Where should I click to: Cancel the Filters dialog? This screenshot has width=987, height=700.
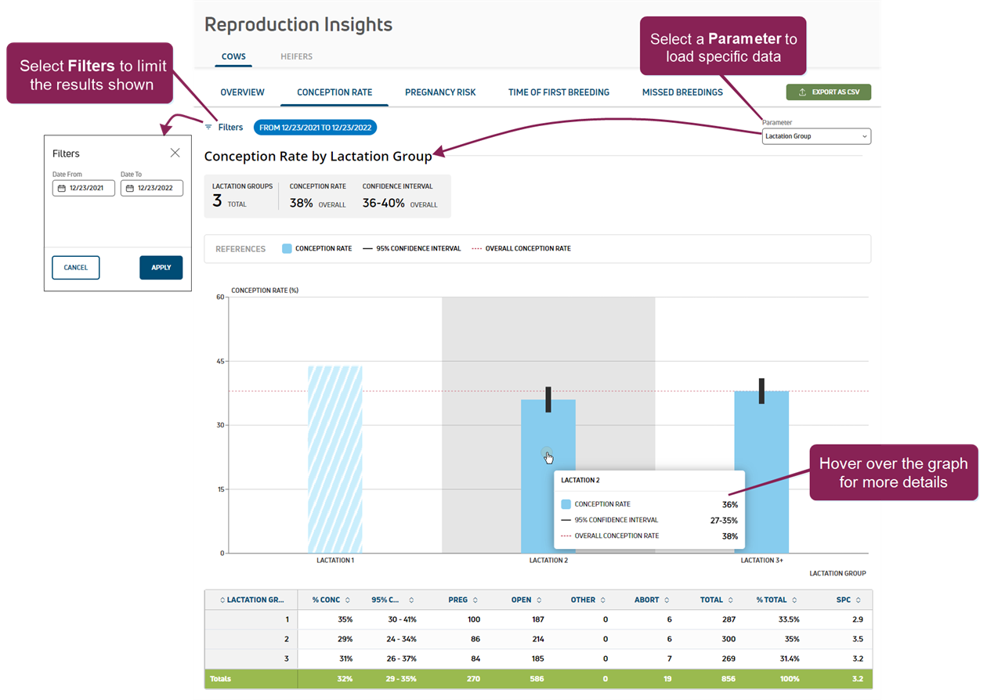click(x=76, y=268)
